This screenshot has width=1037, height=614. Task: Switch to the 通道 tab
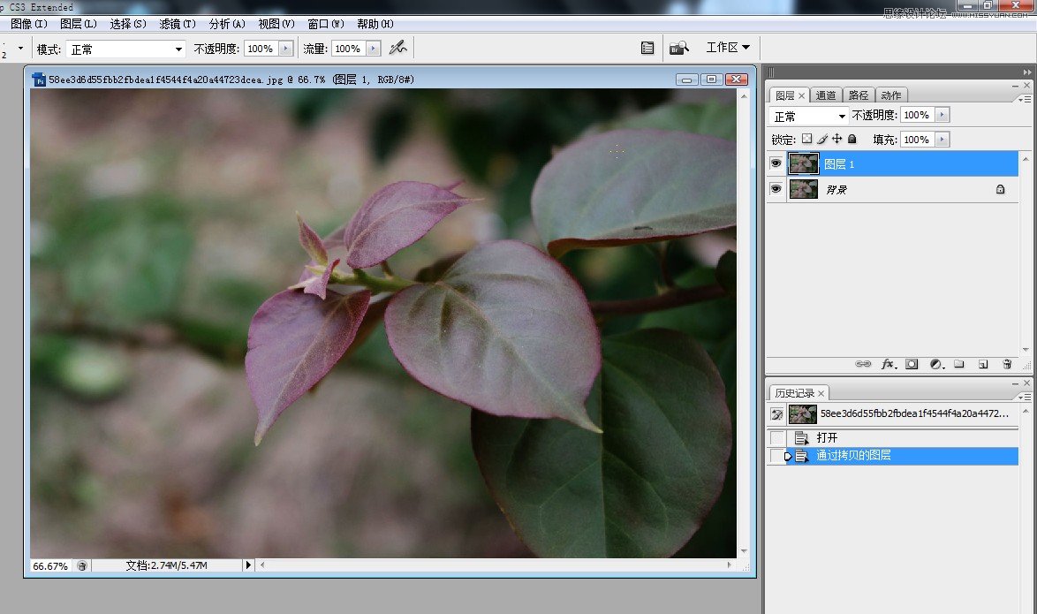tap(825, 95)
